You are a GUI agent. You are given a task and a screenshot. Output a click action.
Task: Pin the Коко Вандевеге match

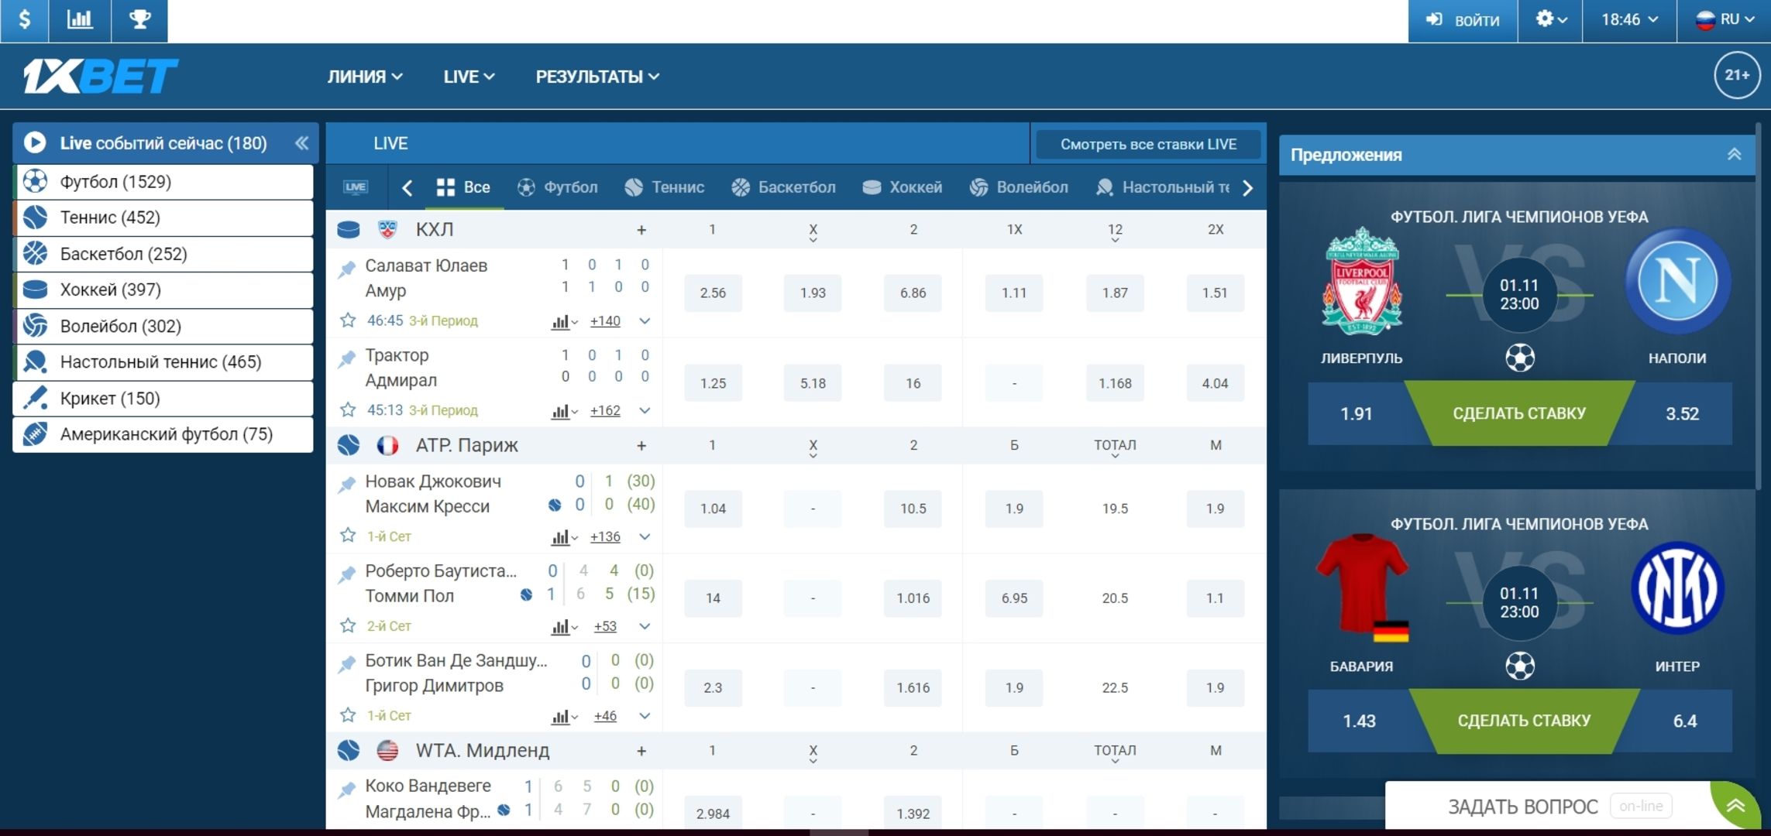[x=346, y=790]
